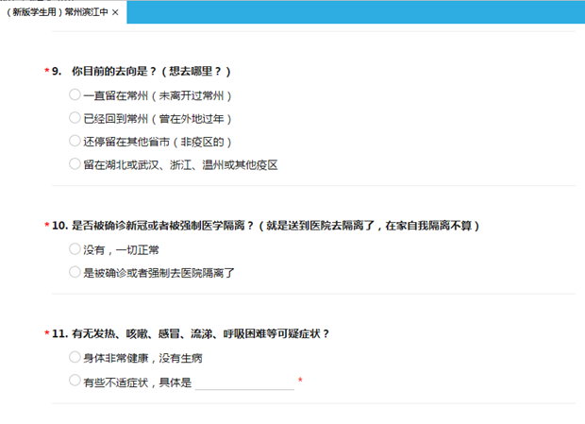This screenshot has width=585, height=424.
Task: Select radio circle 有些不适症状，具体是
Action: (x=75, y=382)
